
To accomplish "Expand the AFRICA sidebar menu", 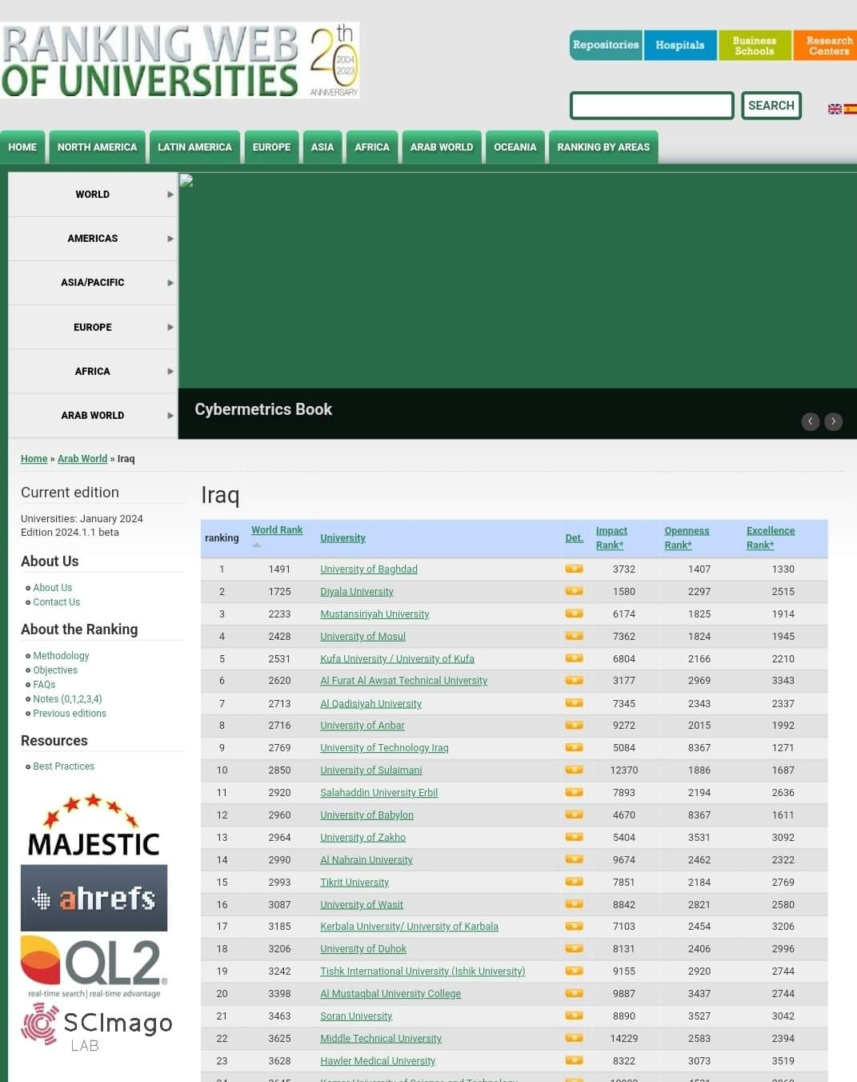I will (93, 371).
